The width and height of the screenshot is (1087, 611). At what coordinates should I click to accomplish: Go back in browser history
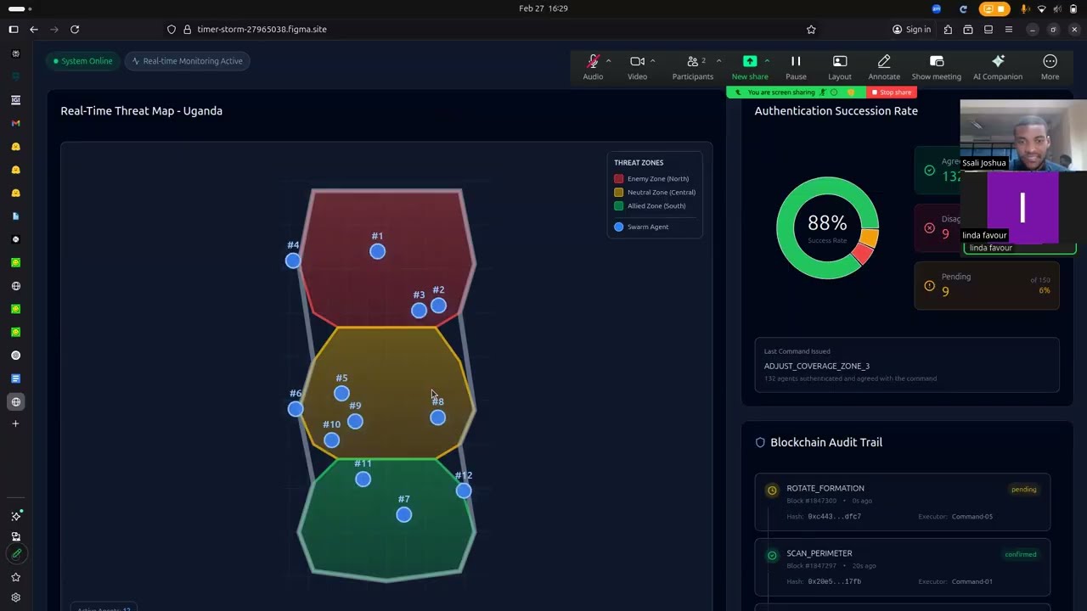coord(34,29)
